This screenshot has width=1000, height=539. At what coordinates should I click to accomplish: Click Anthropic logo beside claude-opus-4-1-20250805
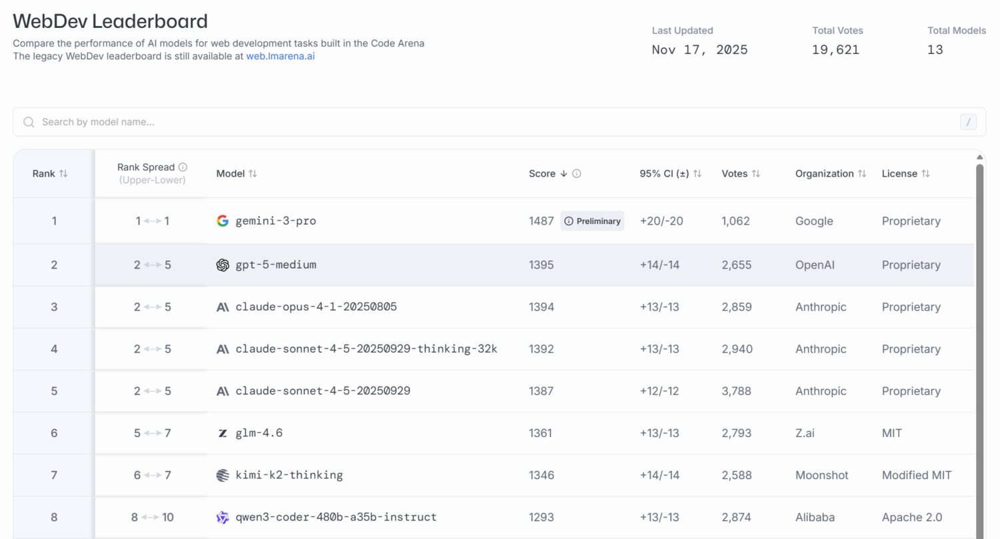click(x=223, y=307)
